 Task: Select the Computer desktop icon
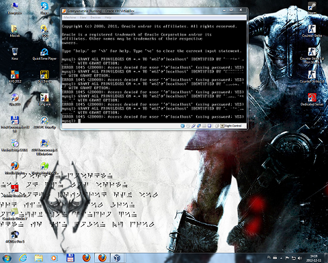pos(14,9)
